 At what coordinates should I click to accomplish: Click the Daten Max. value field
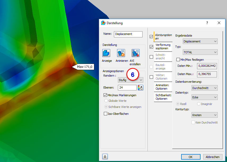click(207, 74)
